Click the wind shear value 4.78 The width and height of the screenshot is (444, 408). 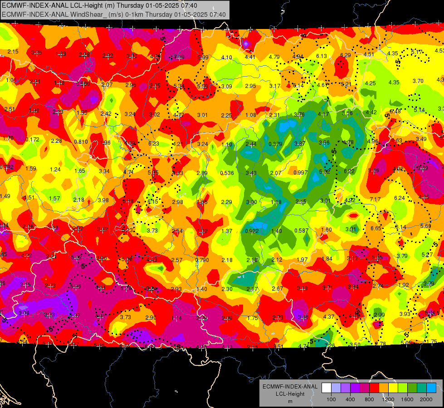tap(348, 142)
